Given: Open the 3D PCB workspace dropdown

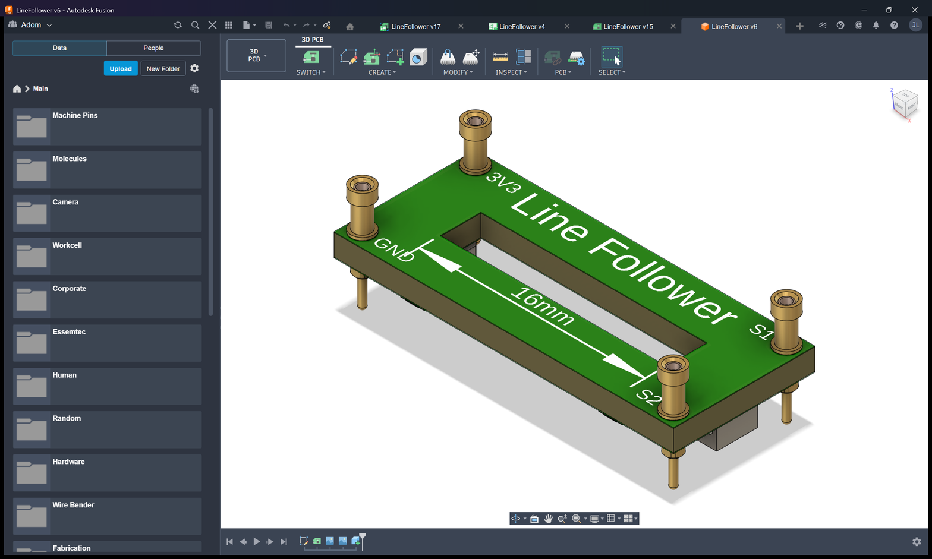Looking at the screenshot, I should 256,55.
